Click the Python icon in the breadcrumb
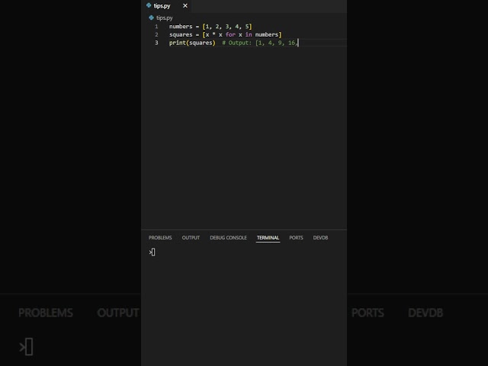Viewport: 488px width, 366px height. [x=151, y=18]
